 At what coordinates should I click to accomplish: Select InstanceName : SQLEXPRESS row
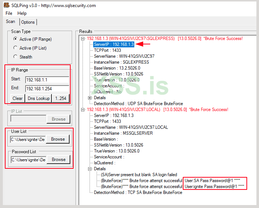pyautogui.click(x=121, y=62)
